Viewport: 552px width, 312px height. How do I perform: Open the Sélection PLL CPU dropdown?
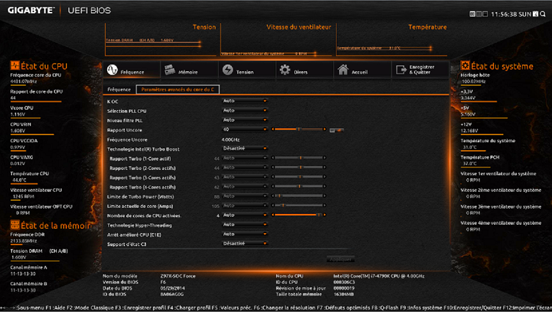click(x=245, y=110)
